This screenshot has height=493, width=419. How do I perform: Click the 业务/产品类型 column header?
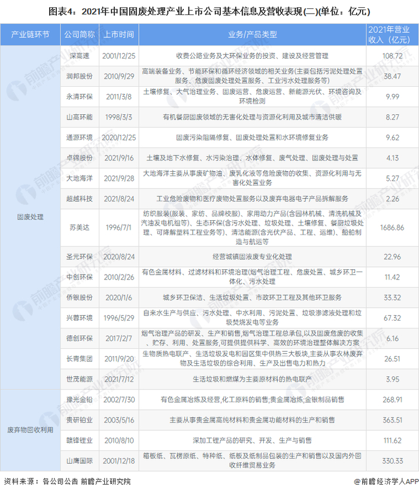(252, 34)
